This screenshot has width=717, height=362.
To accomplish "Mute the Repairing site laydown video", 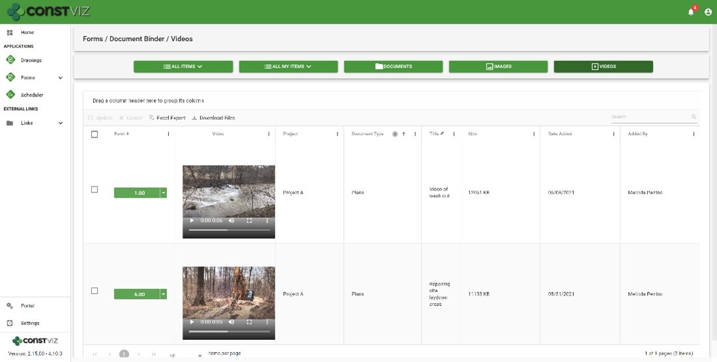I will click(x=231, y=322).
